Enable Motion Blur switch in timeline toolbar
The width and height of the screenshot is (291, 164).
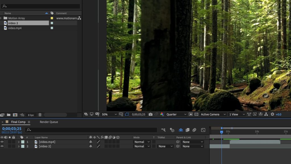coord(194,130)
